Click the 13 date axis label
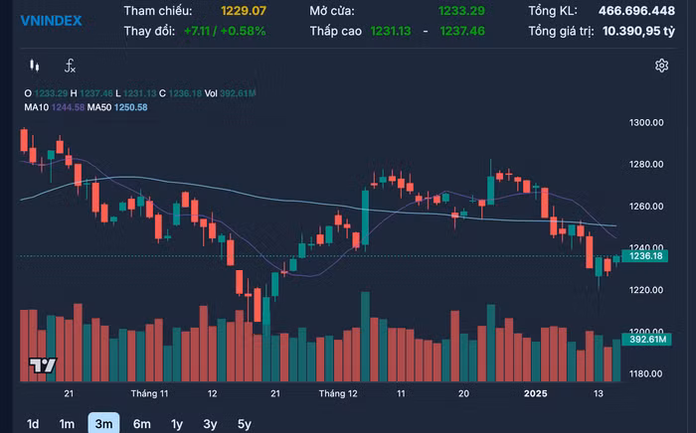Image resolution: width=696 pixels, height=433 pixels. pos(599,393)
